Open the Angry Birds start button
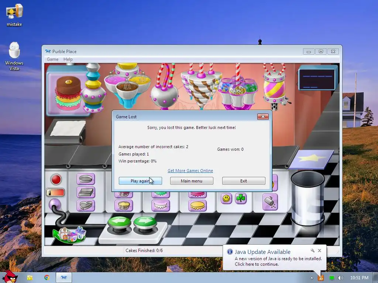The width and height of the screenshot is (378, 283). [9, 277]
